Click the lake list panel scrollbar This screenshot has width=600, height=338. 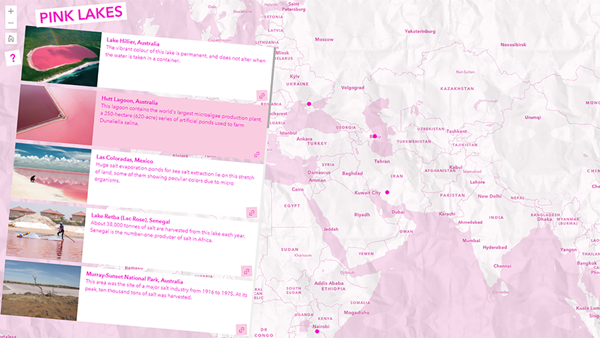271,88
